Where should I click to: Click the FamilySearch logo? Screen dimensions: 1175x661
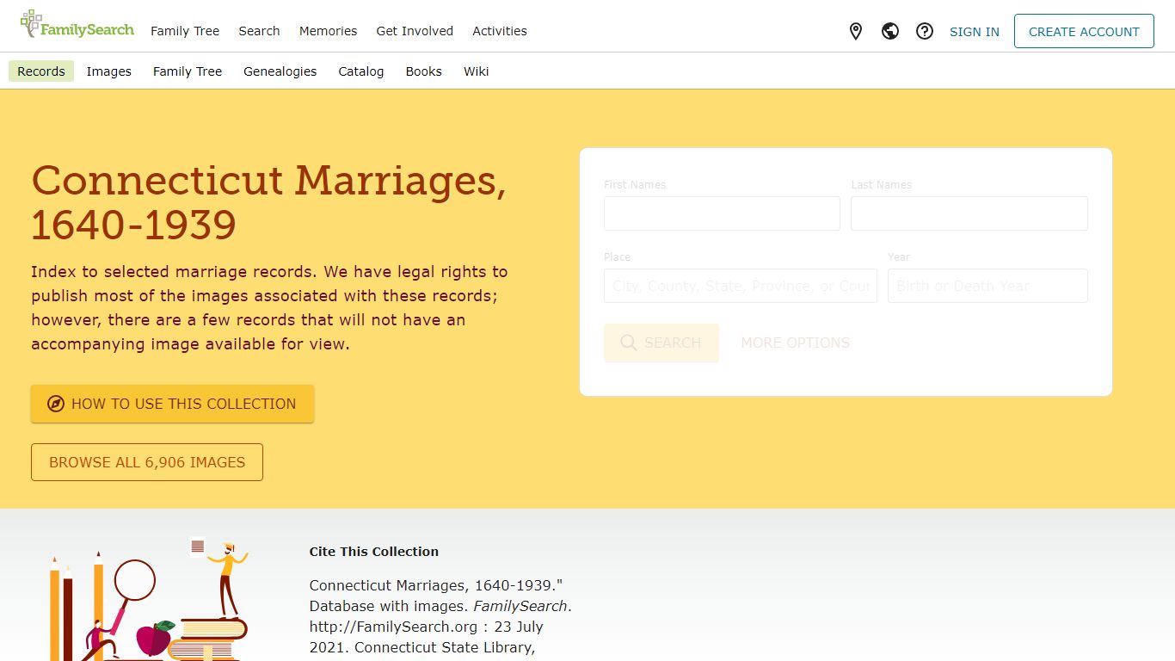pos(77,25)
